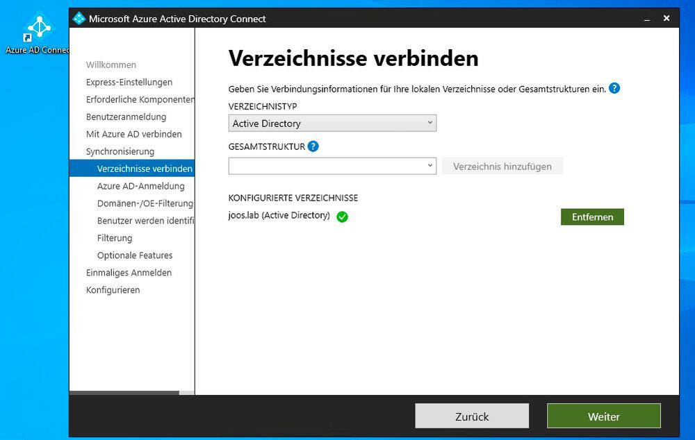695x440 pixels.
Task: Click the Azure AD Connect title bar logo
Action: click(x=79, y=19)
